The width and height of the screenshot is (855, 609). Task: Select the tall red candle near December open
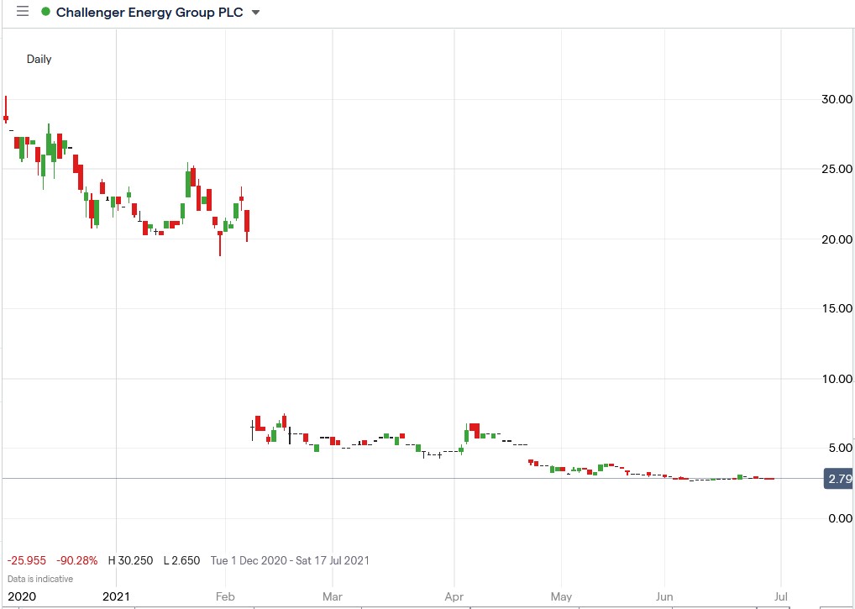point(5,109)
